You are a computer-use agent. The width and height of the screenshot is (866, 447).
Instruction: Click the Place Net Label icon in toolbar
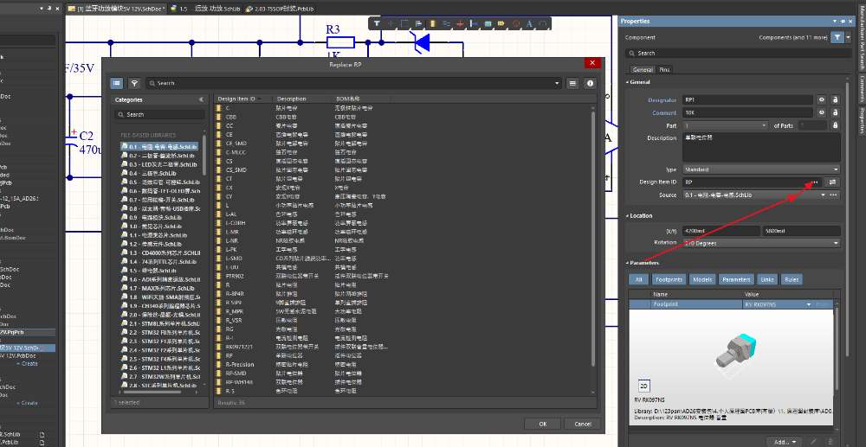[501, 23]
